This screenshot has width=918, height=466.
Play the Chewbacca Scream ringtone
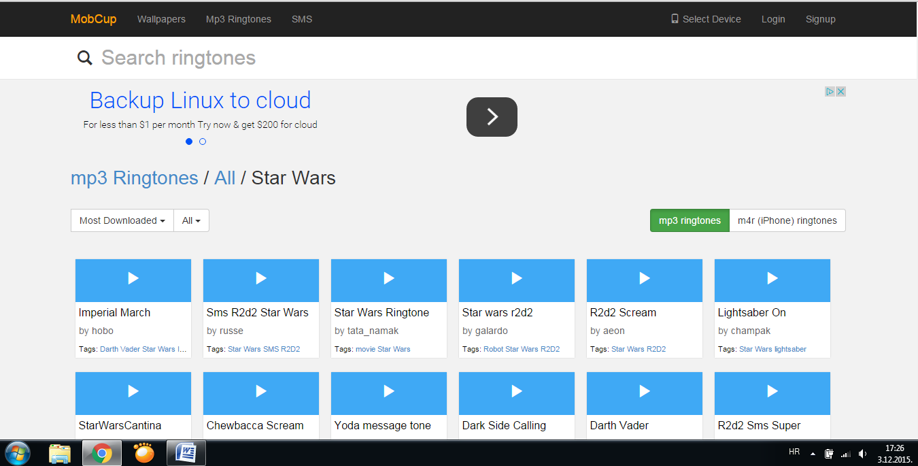click(261, 391)
